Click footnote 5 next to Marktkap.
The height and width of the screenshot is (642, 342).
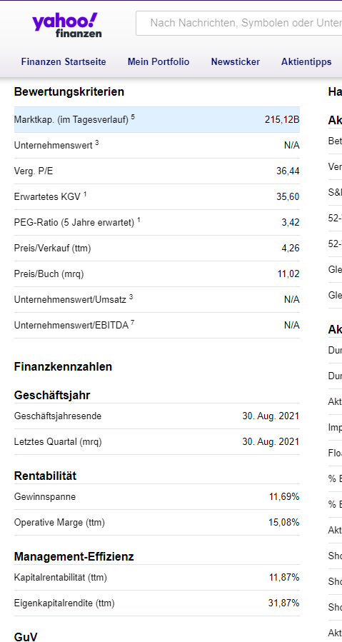tap(133, 118)
